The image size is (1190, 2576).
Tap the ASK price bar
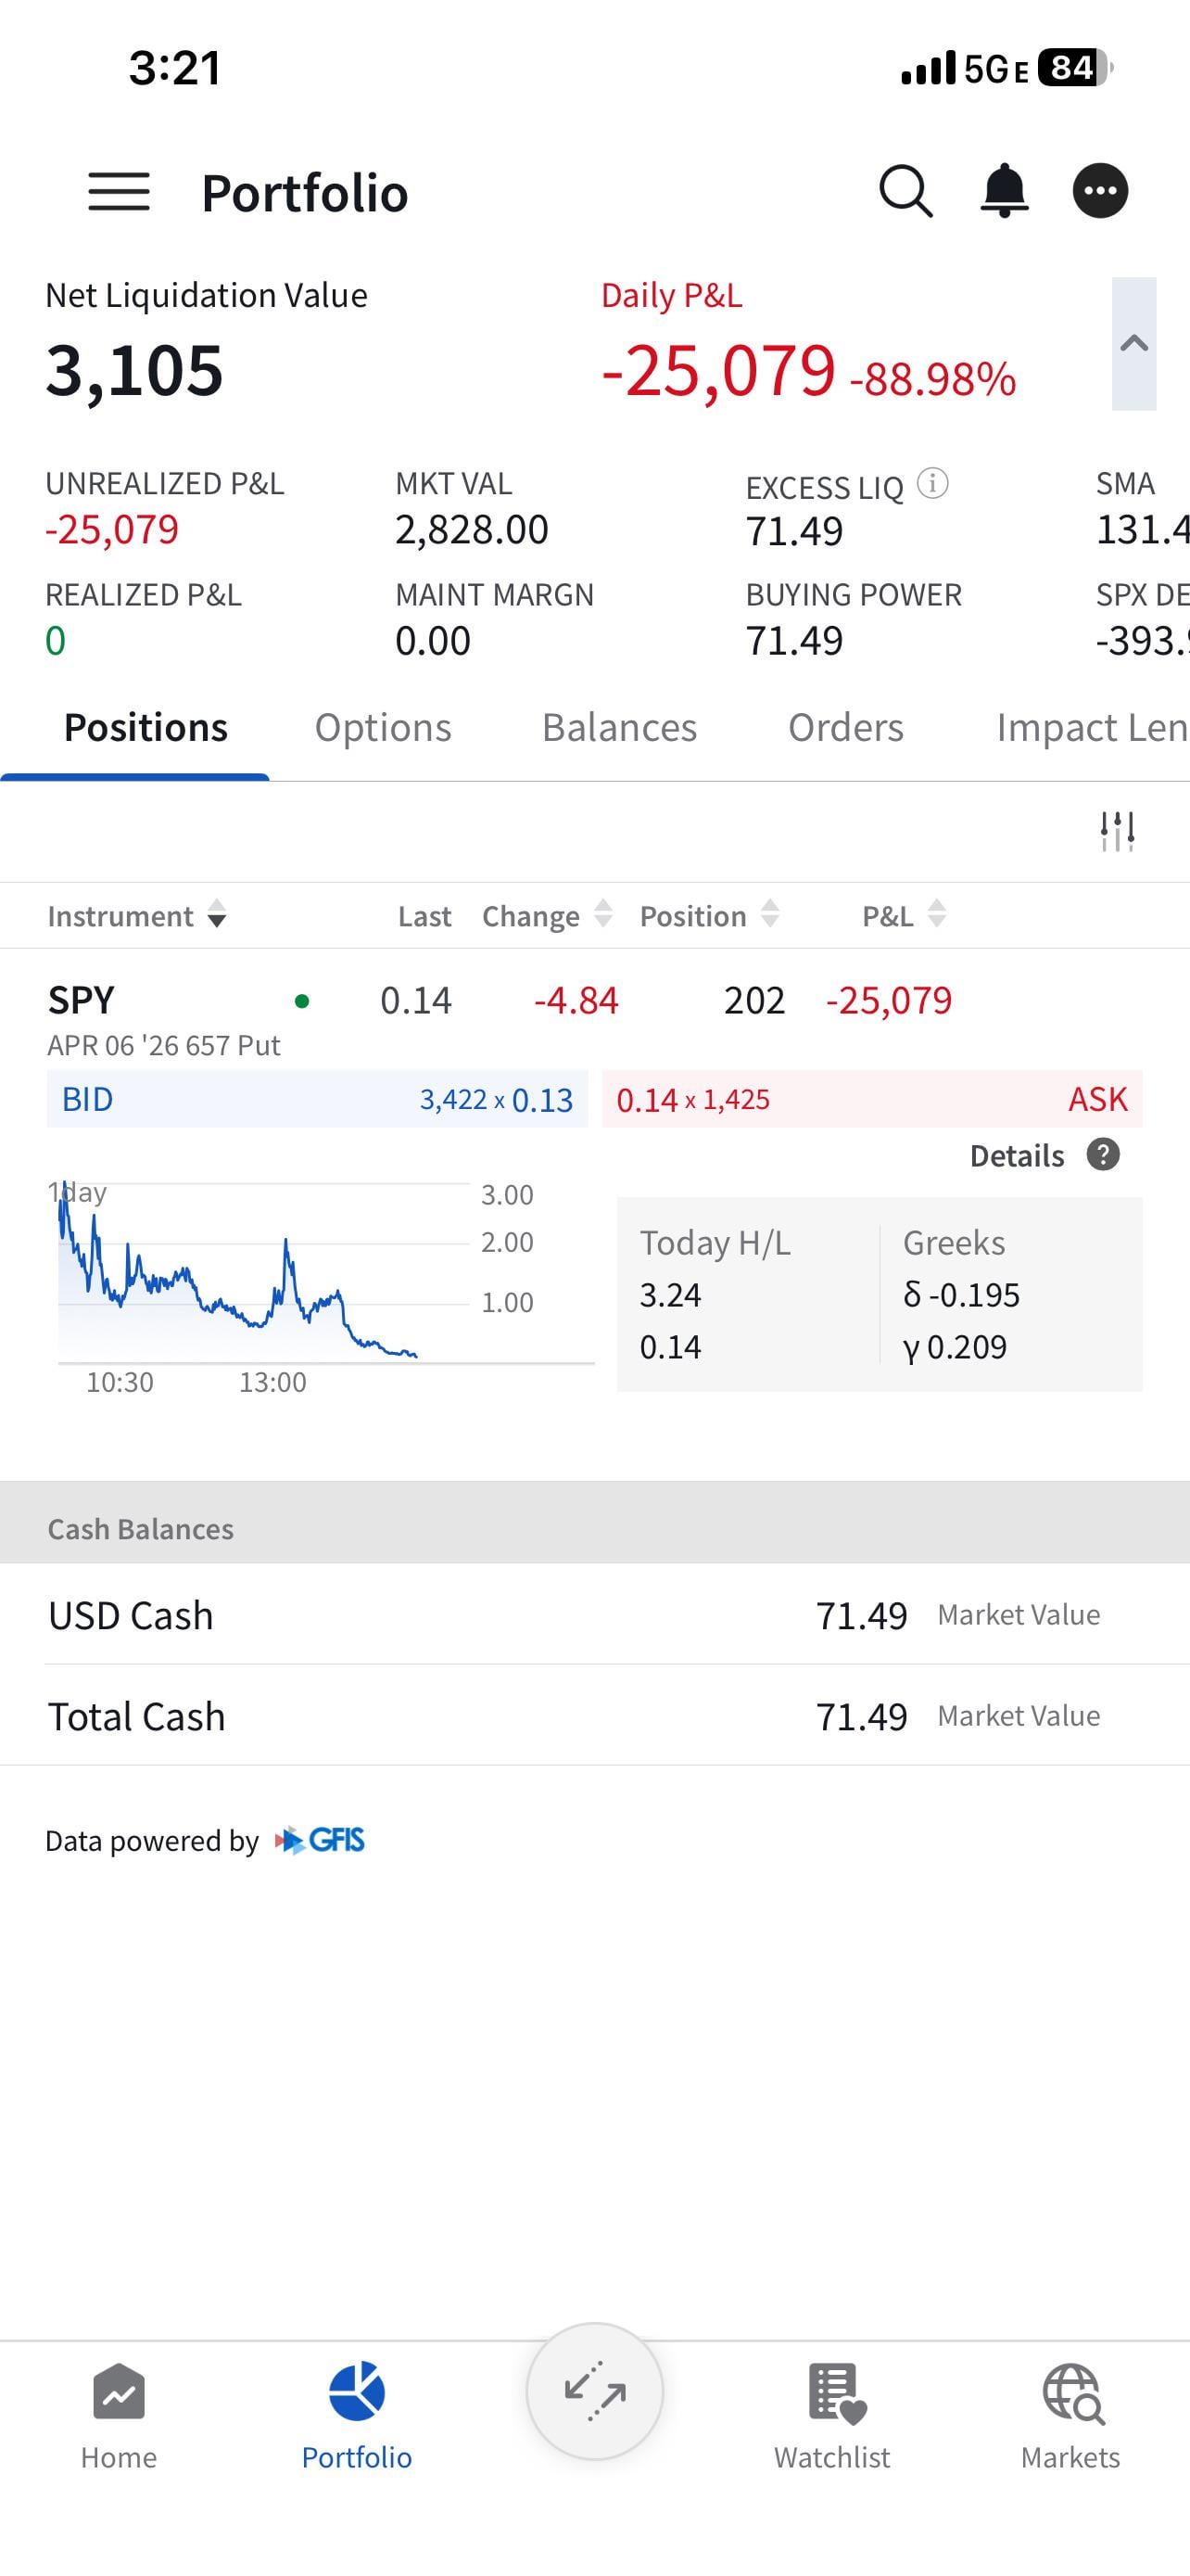click(x=872, y=1099)
